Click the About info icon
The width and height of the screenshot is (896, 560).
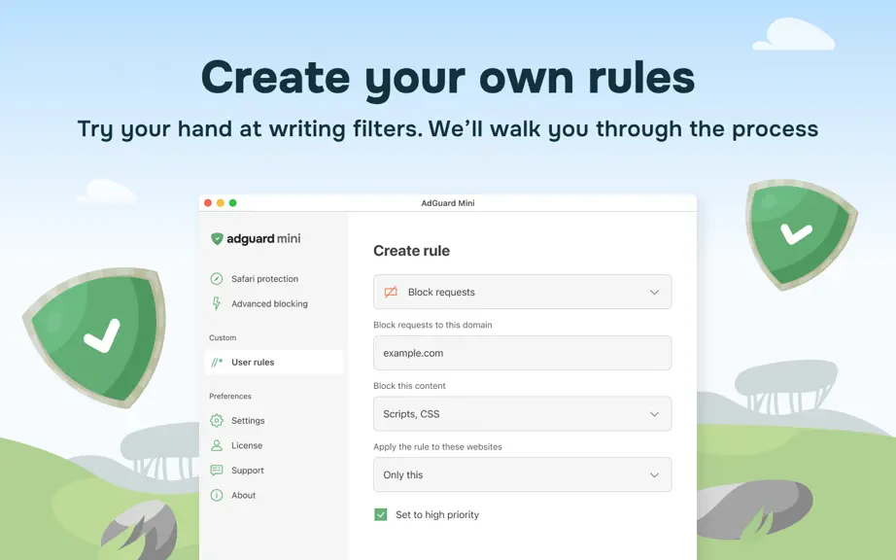(x=216, y=496)
